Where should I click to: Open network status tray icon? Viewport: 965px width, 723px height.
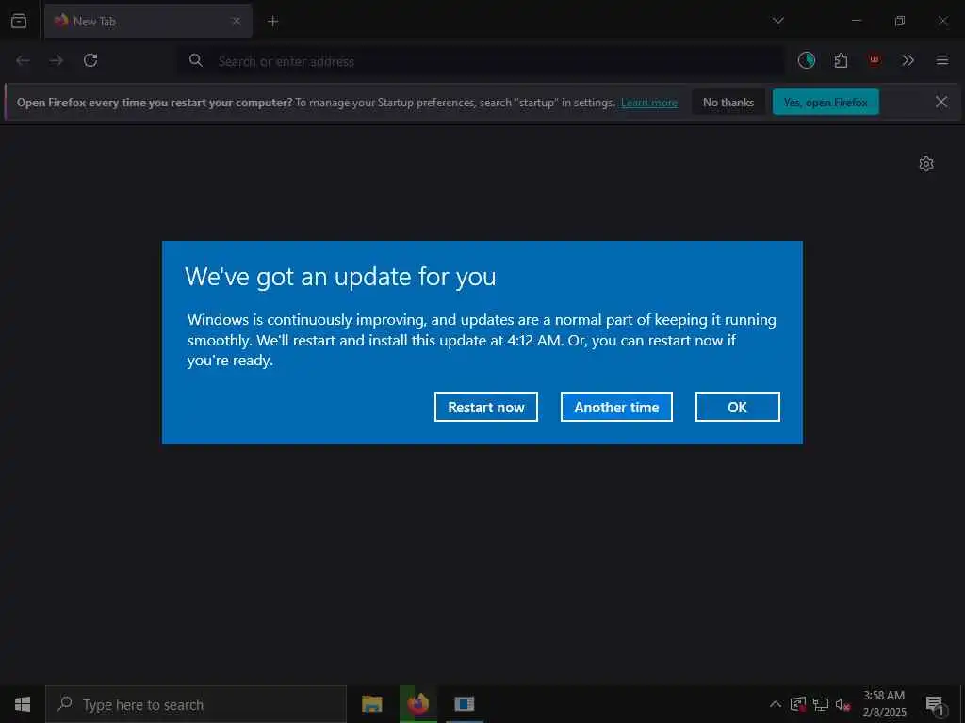coord(821,704)
